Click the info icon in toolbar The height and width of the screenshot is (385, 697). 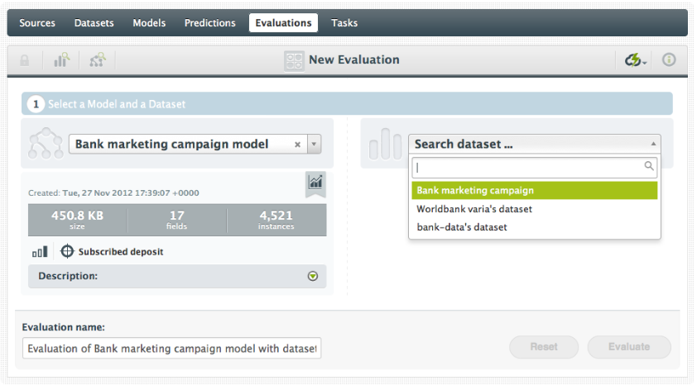(x=669, y=60)
